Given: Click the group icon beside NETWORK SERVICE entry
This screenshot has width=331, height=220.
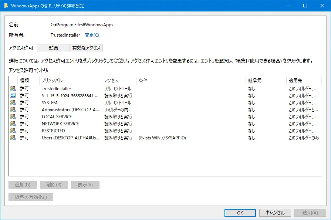Looking at the screenshot, I should [13, 123].
